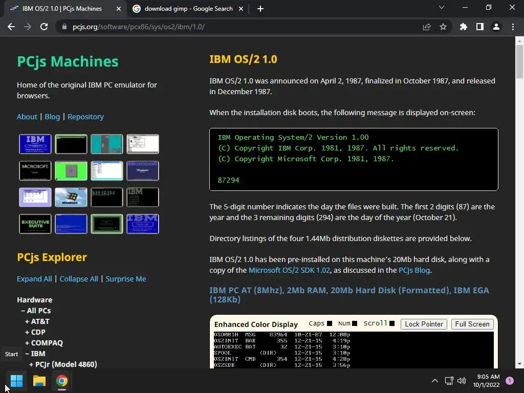Viewport: 524px width, 393px height.
Task: Click the Full Screen button
Action: pyautogui.click(x=472, y=324)
